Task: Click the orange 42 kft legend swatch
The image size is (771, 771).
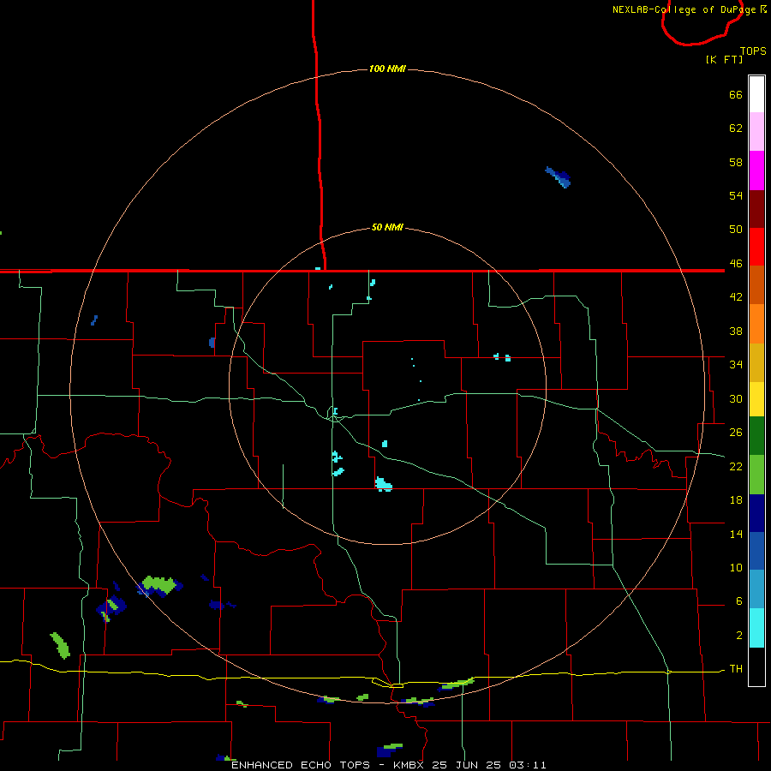Action: pos(756,324)
